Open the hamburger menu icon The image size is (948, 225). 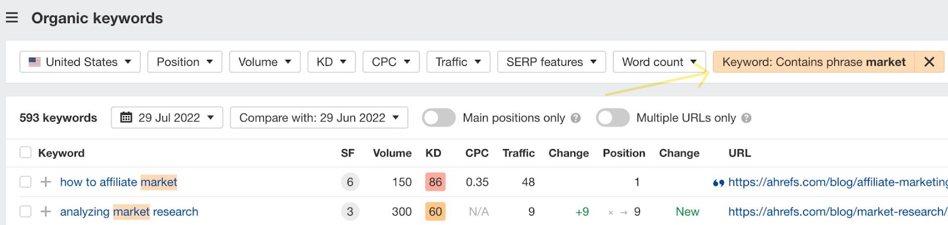pyautogui.click(x=12, y=18)
